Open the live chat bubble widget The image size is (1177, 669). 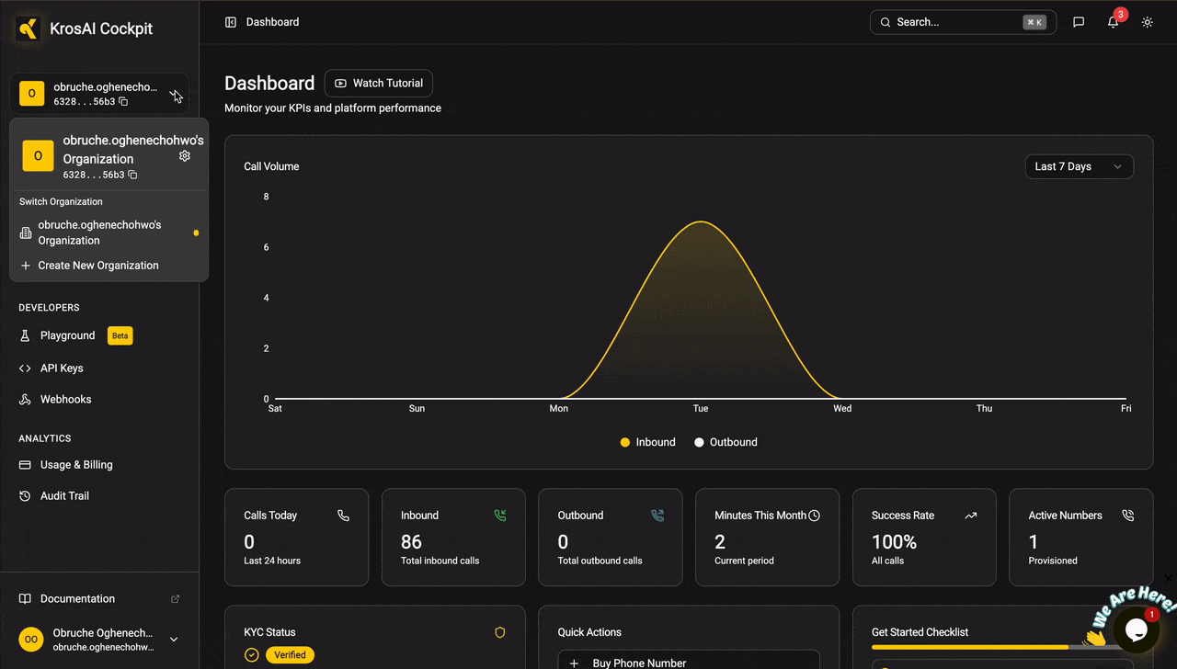[x=1136, y=629]
